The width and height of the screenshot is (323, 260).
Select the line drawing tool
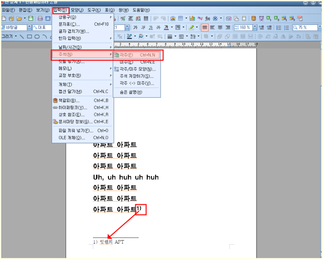[22, 37]
